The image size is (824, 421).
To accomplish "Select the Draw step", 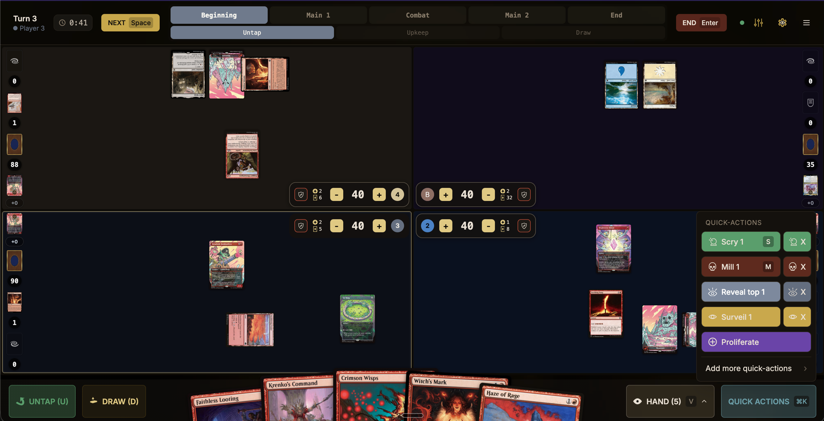I will 583,33.
